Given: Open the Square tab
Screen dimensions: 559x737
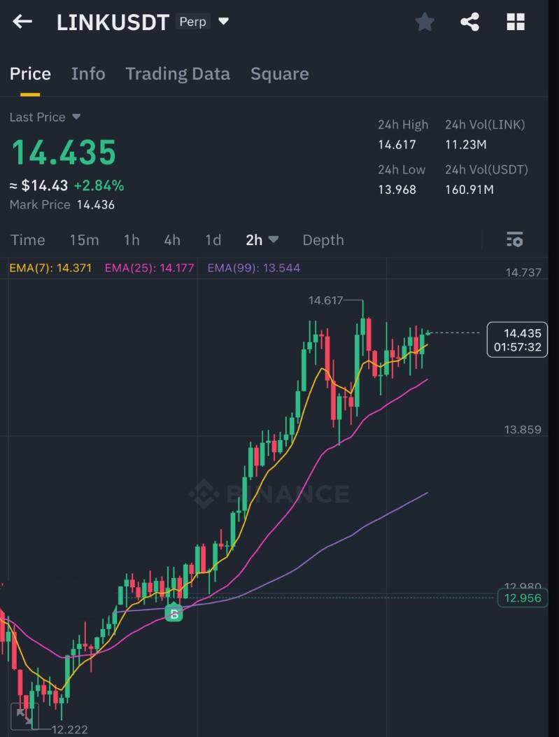Looking at the screenshot, I should tap(280, 73).
